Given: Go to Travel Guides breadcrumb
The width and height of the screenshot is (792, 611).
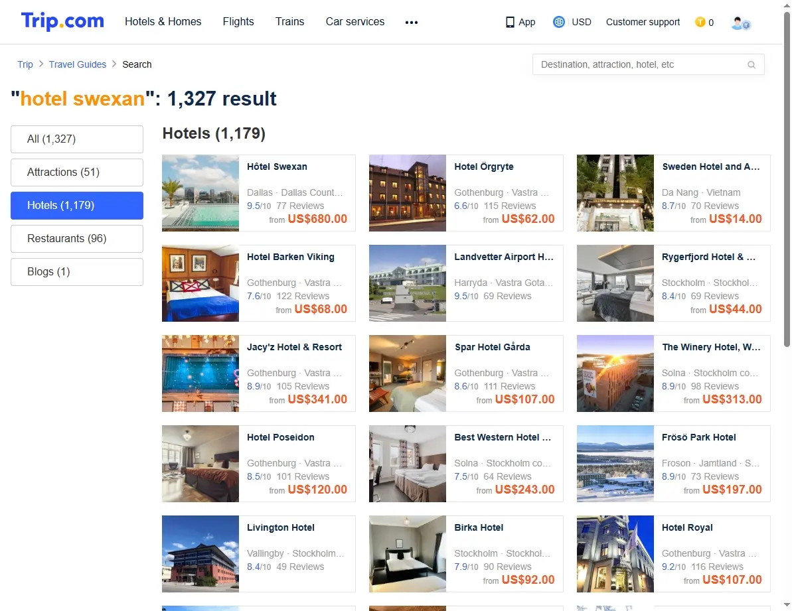Looking at the screenshot, I should click(78, 64).
